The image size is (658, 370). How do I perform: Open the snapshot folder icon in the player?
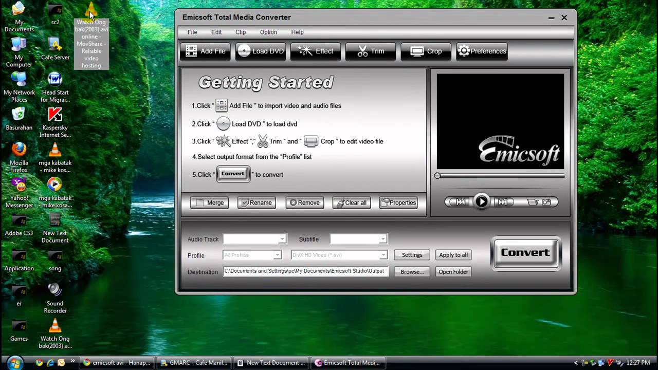click(533, 202)
